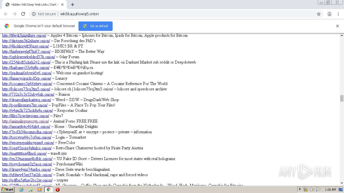The height and width of the screenshot is (193, 344).
Task: View site information next to Not secure
Action: tap(34, 14)
